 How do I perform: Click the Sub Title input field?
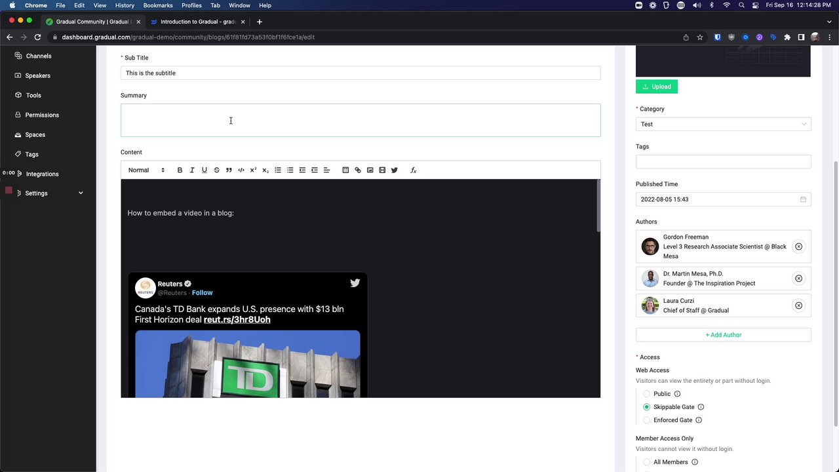click(x=361, y=73)
